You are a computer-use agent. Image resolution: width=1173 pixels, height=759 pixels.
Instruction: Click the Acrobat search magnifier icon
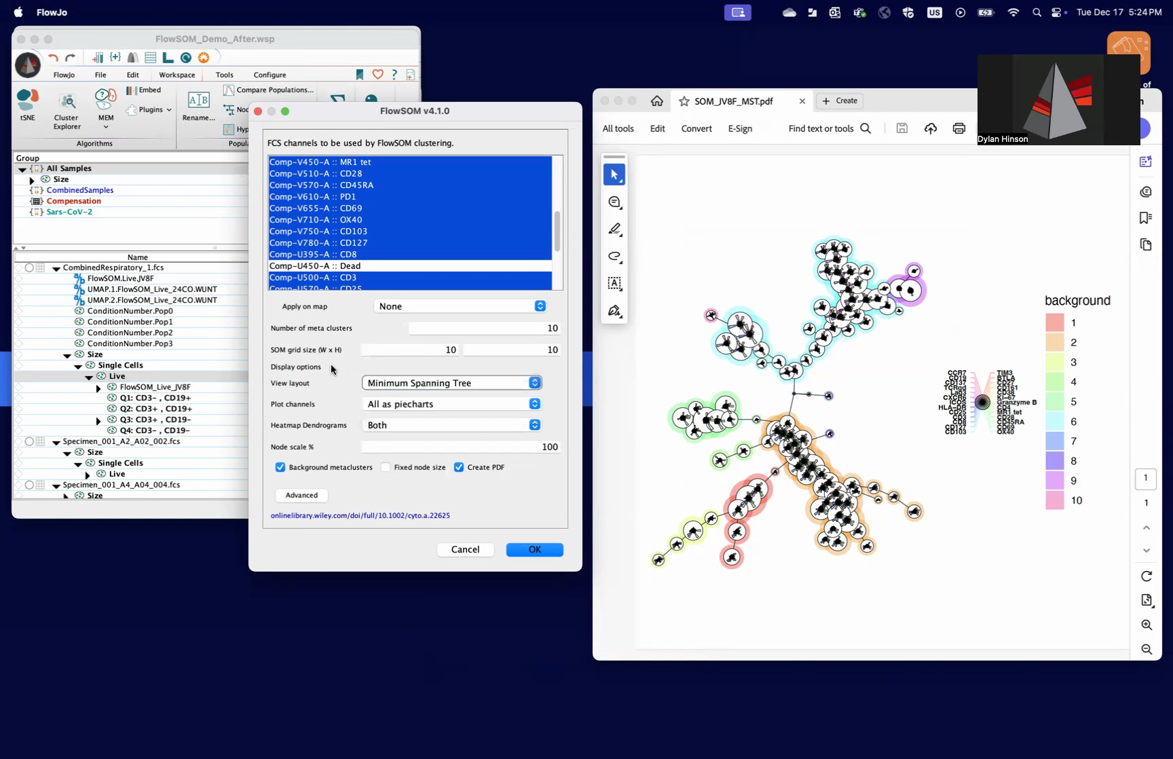pyautogui.click(x=865, y=128)
